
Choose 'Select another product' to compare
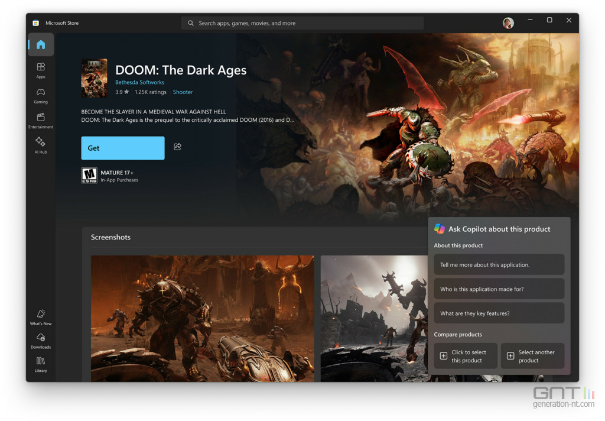pyautogui.click(x=532, y=356)
